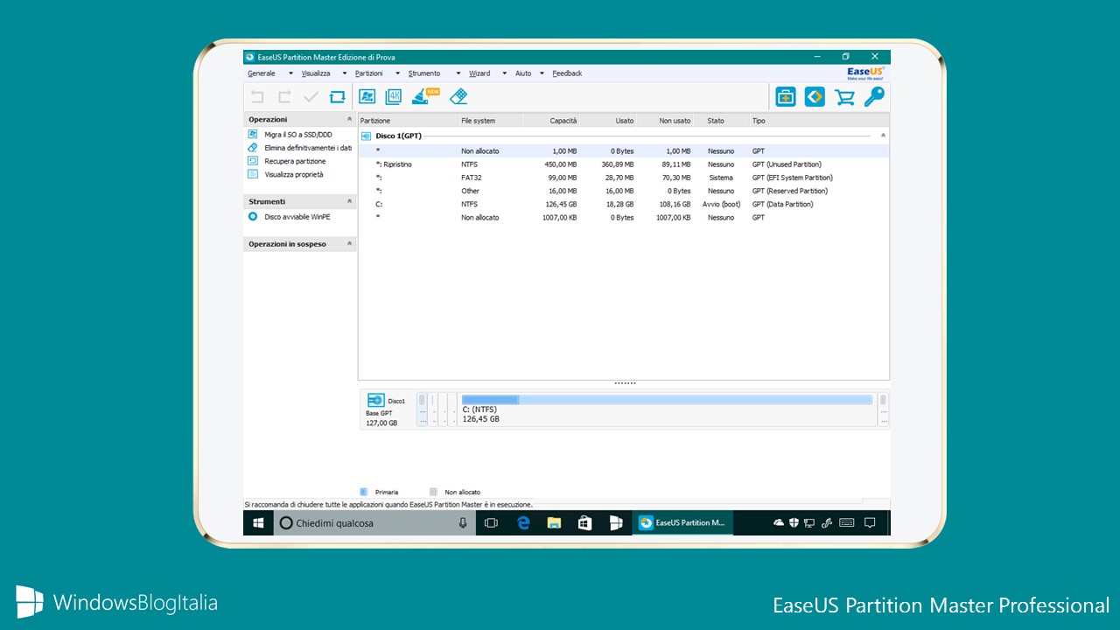
Task: Select the Wipe data eraser toolbar icon
Action: [x=458, y=96]
